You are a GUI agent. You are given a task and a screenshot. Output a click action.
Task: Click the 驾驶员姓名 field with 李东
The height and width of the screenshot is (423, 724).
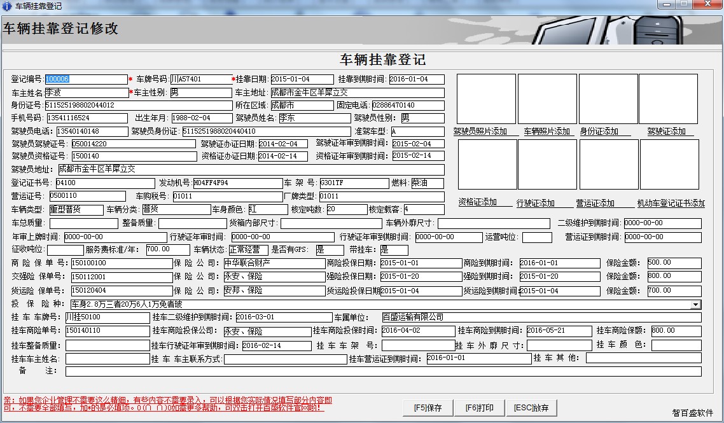point(314,118)
